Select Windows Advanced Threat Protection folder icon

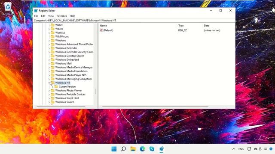point(52,44)
